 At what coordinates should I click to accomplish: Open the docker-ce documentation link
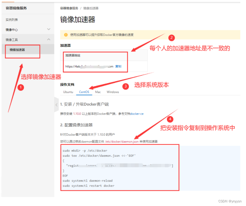137,114
